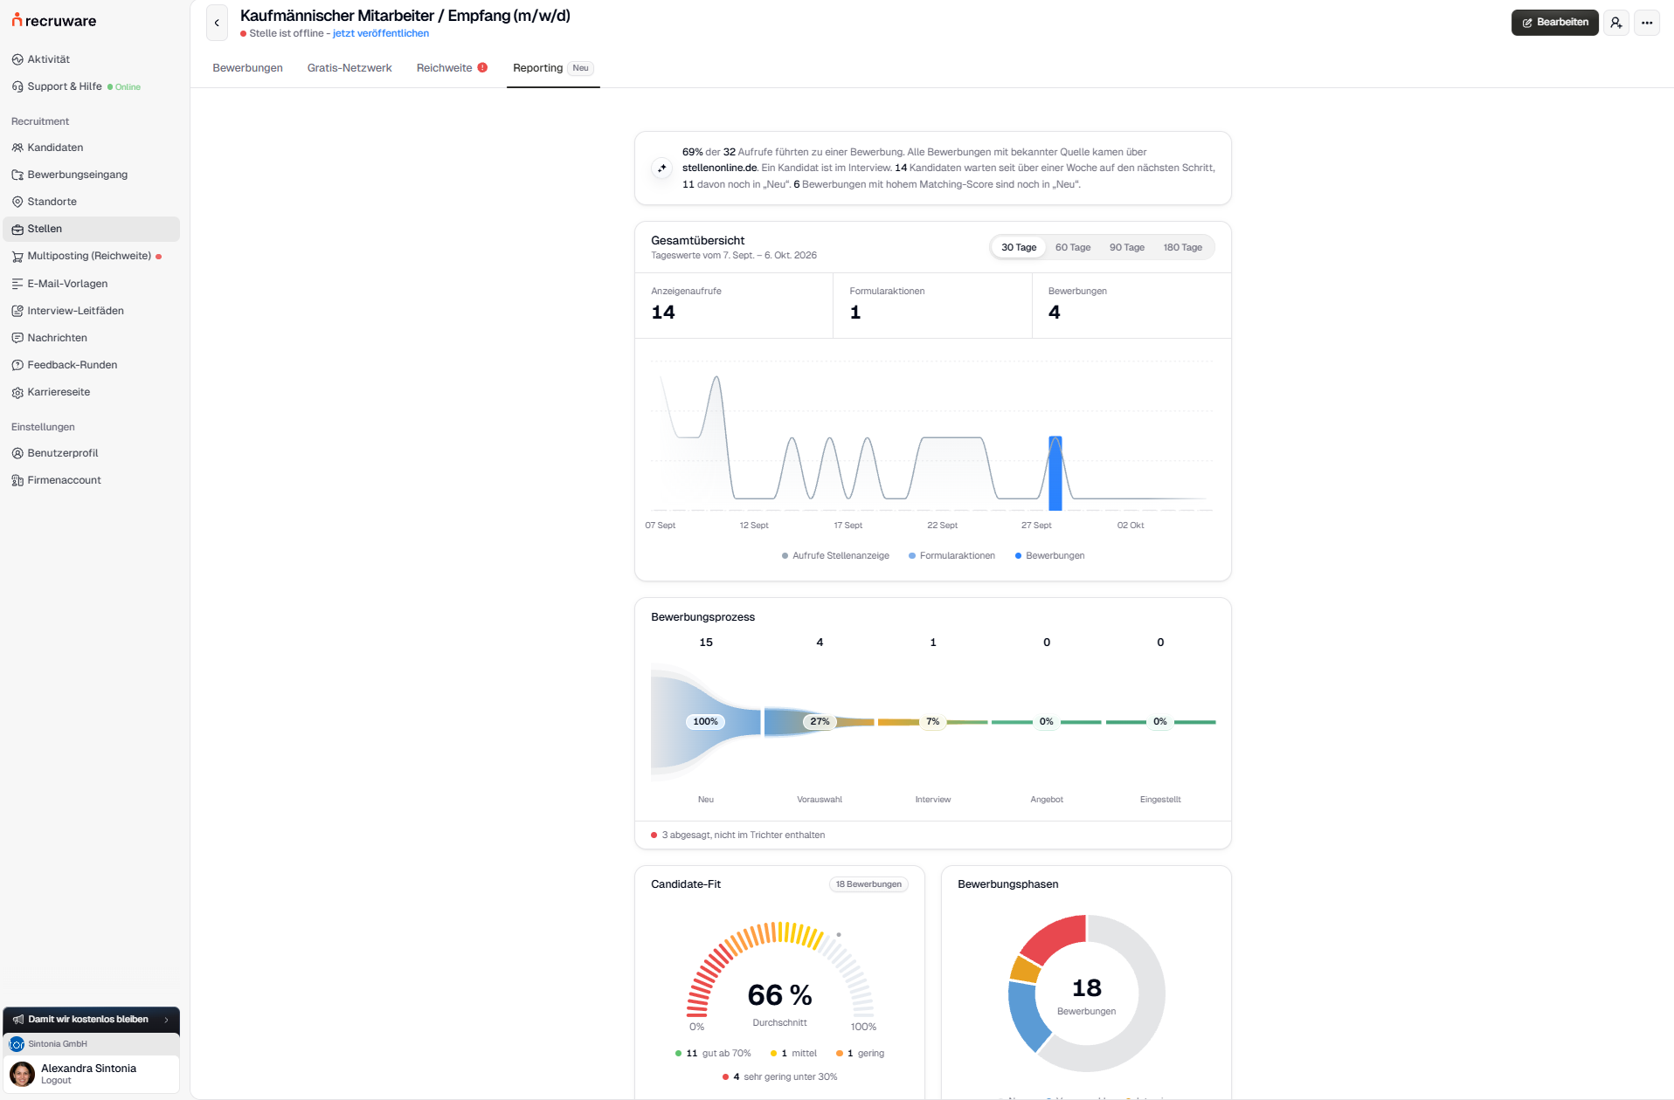Open E-Mail-Vorlagen icon
This screenshot has height=1100, width=1674.
pyautogui.click(x=17, y=284)
